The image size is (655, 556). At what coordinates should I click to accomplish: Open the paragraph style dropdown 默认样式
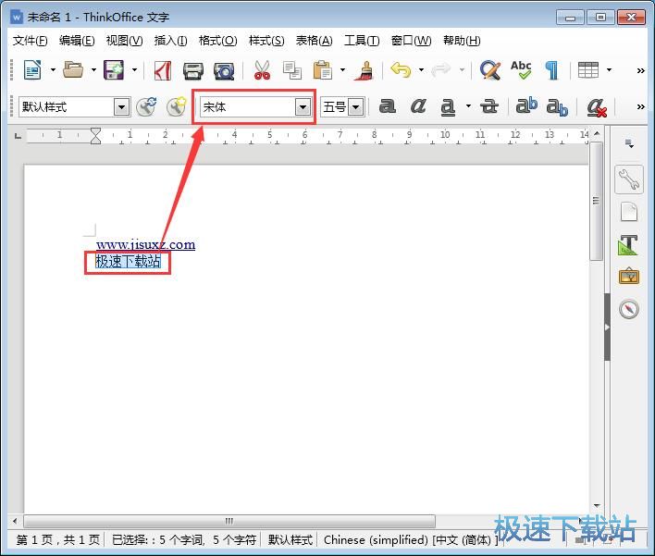pos(121,107)
